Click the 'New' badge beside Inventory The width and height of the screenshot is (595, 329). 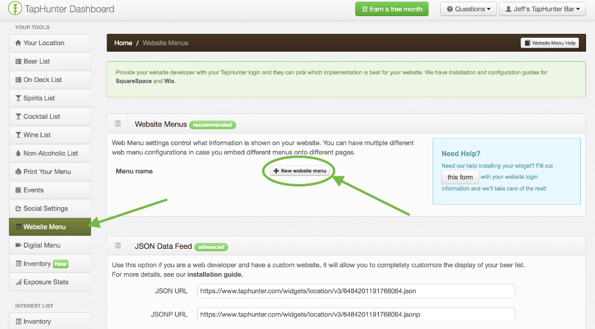pos(60,264)
